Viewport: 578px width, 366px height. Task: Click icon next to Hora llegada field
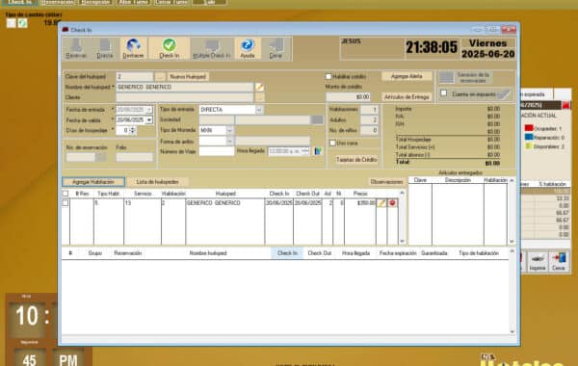[318, 151]
